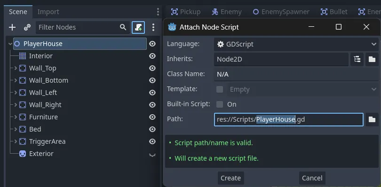Click the search magnifier in Filter Nodes
Viewport: 381px width, 187px height.
(123, 27)
